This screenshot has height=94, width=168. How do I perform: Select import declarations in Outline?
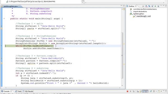[140, 11]
